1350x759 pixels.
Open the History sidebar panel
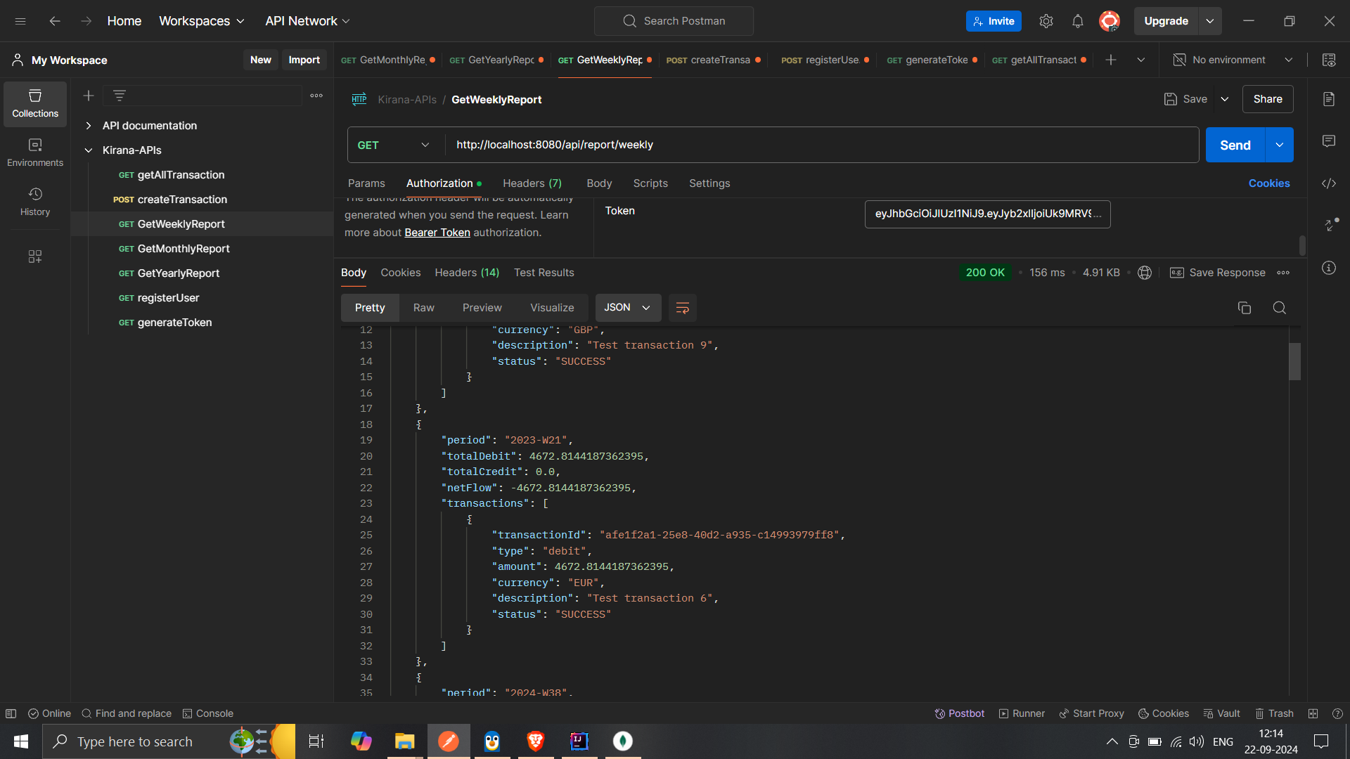coord(34,201)
